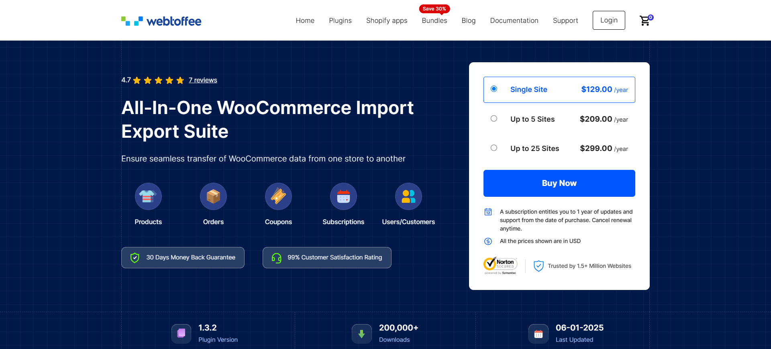The width and height of the screenshot is (771, 349).
Task: Click Trusted by 1.5+ Million Websites text
Action: (x=589, y=266)
